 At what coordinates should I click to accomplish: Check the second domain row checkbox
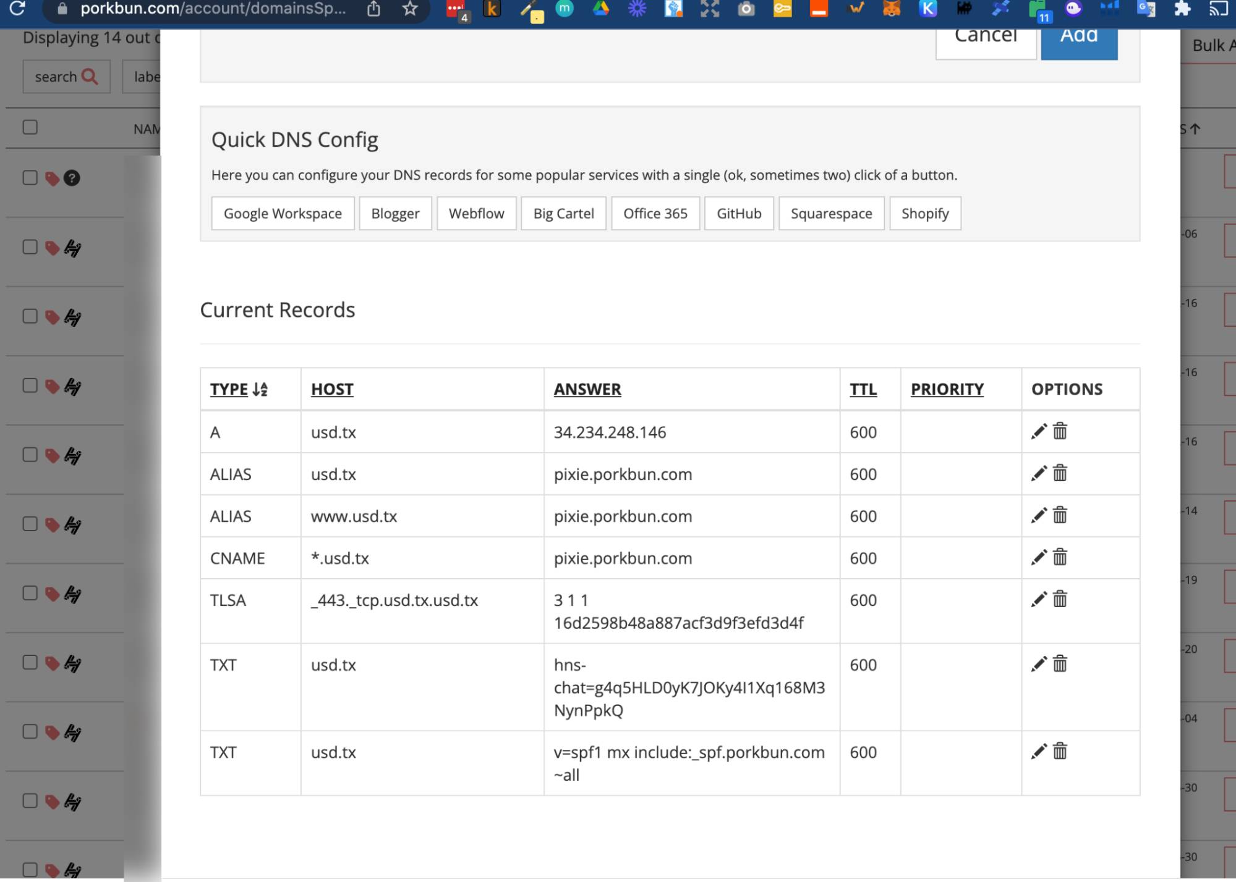(28, 248)
